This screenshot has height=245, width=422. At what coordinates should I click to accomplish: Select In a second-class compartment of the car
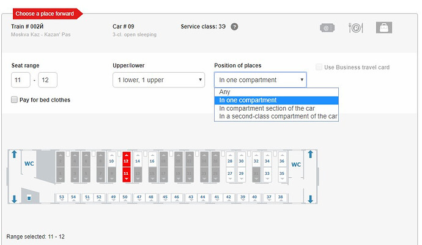coord(276,117)
